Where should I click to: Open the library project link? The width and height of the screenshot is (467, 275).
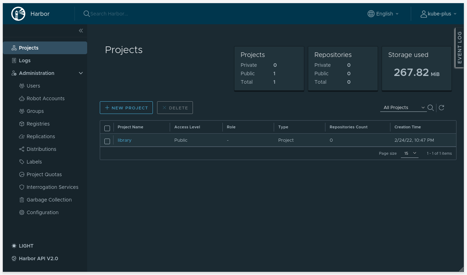[124, 140]
